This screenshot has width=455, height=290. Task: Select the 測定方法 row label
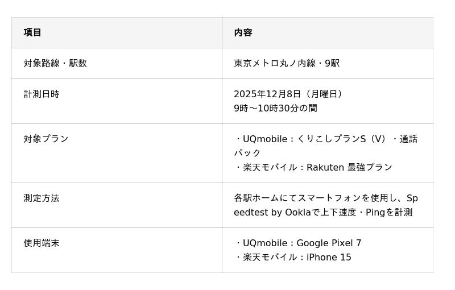coord(42,198)
